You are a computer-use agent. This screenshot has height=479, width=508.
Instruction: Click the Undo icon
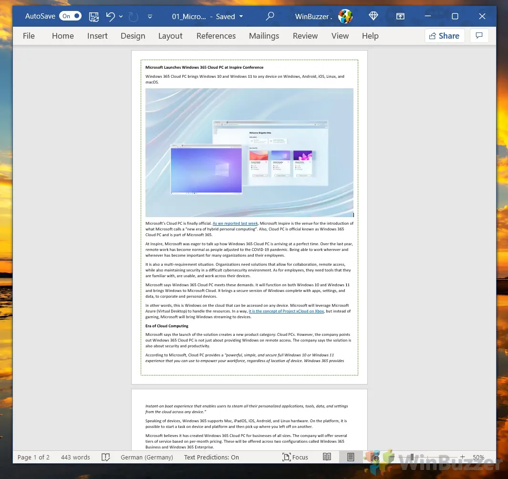coord(110,16)
